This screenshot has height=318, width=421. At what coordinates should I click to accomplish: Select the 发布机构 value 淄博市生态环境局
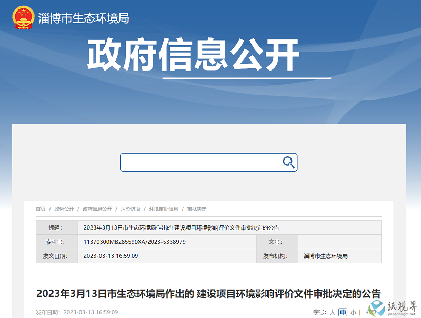[326, 256]
